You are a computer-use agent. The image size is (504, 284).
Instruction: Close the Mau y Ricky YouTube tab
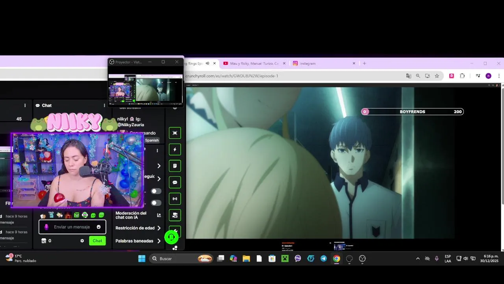(284, 63)
